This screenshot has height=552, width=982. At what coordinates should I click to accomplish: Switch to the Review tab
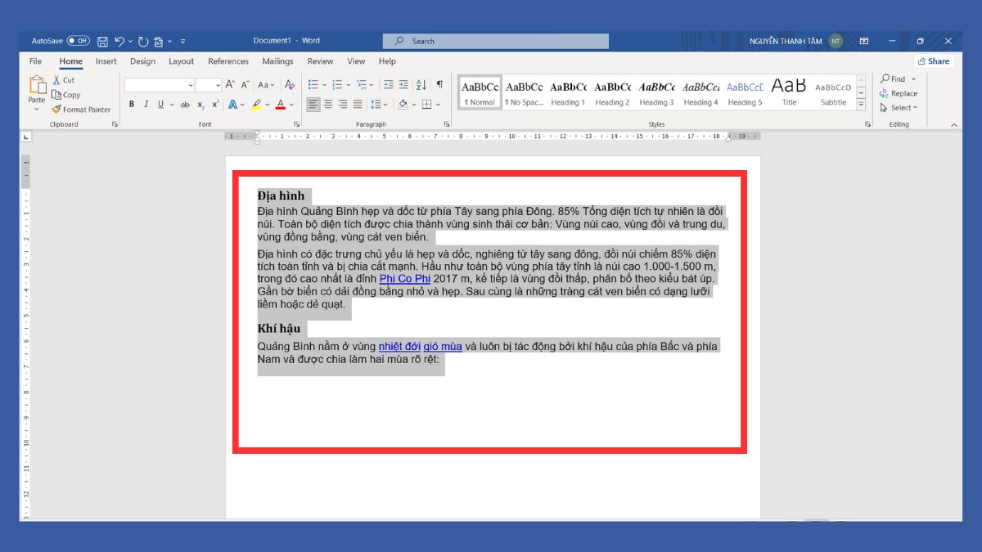pos(320,61)
